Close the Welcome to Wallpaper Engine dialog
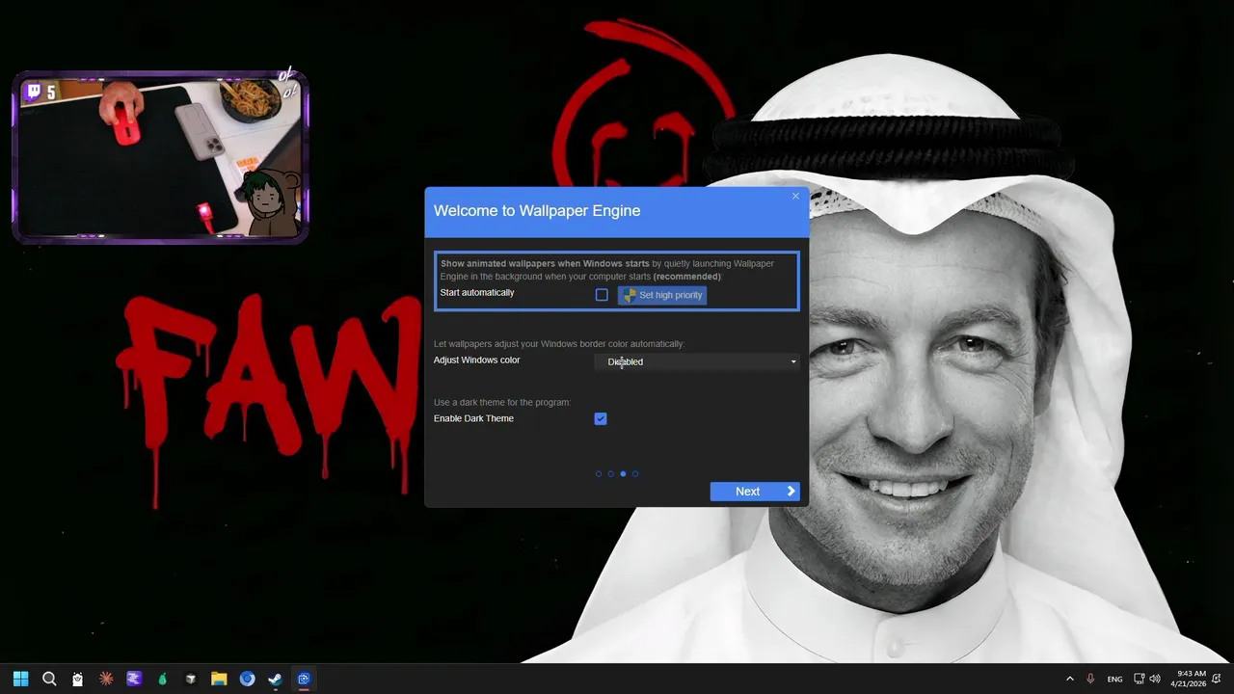 click(795, 196)
